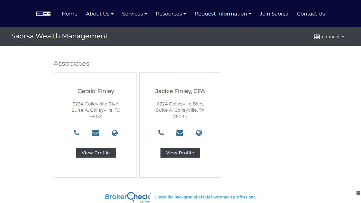Select the Jackie Finley, CFA name heading
Viewport: 361px width, 203px height.
(180, 91)
